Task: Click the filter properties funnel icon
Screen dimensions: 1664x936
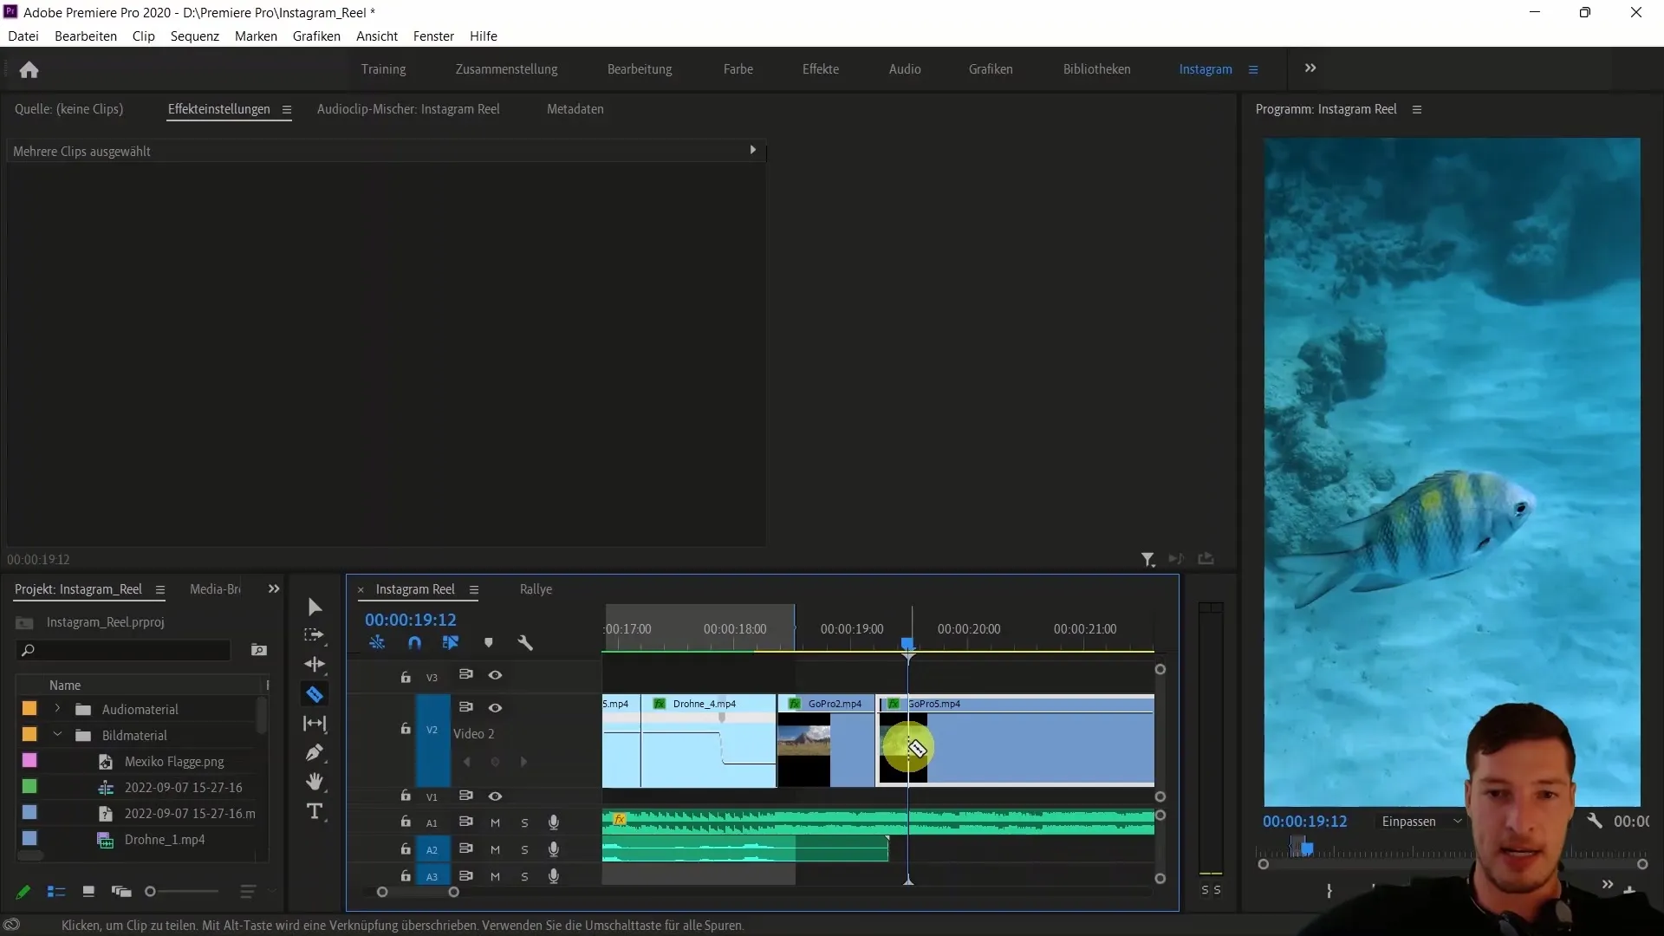Action: (1147, 560)
